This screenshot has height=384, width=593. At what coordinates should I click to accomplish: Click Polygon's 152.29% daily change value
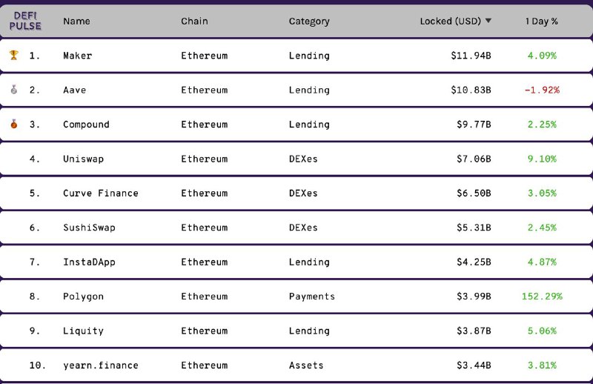(x=542, y=297)
